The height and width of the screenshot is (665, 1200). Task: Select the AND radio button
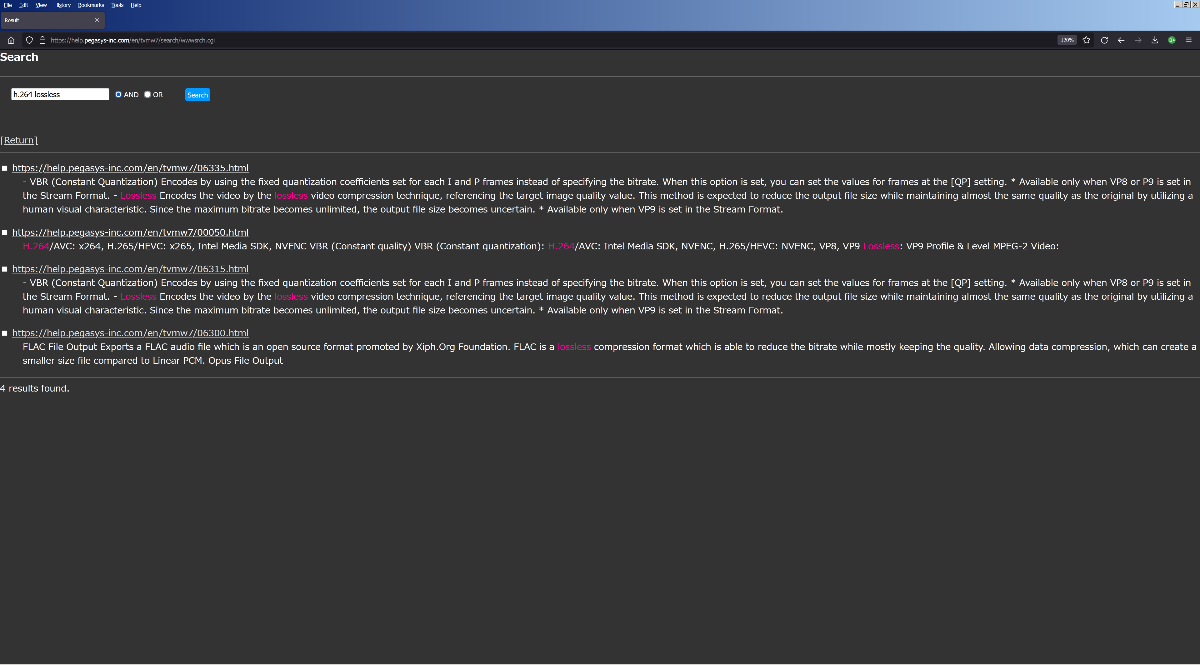click(x=118, y=95)
